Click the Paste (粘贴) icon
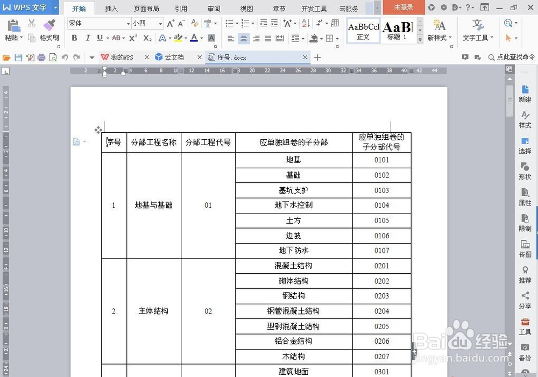Image resolution: width=538 pixels, height=377 pixels. tap(13, 26)
